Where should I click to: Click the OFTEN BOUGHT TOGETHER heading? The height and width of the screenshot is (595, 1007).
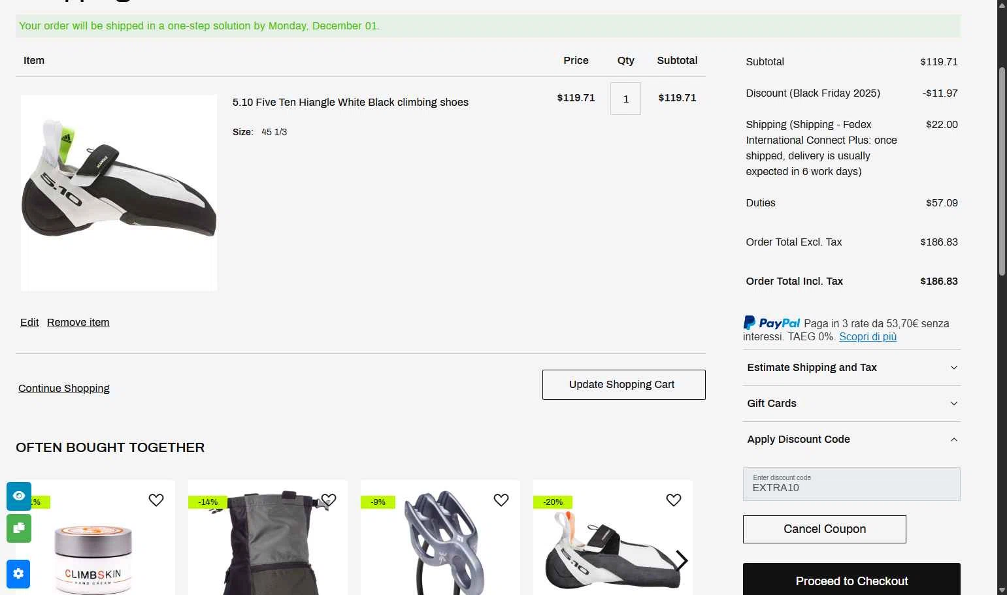(110, 447)
